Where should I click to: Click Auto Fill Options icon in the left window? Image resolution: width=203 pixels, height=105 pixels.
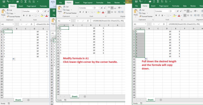pos(14,59)
